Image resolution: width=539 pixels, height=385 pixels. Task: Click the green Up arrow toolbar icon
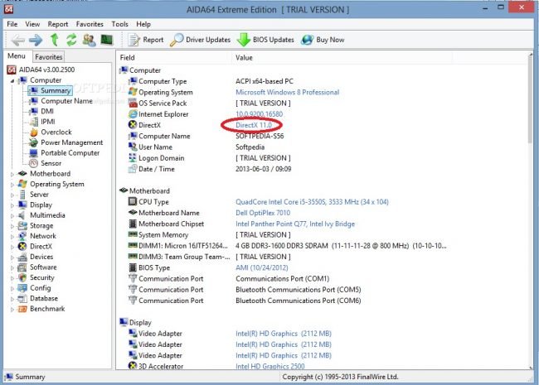pyautogui.click(x=54, y=39)
